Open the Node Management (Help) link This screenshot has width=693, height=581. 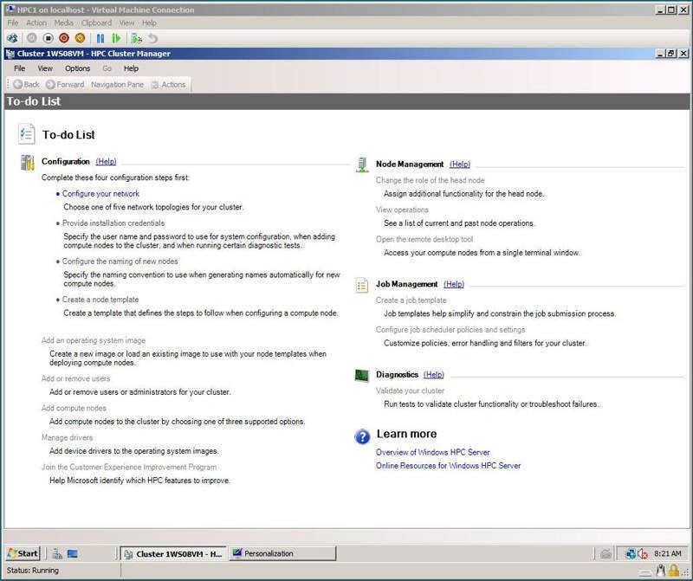pyautogui.click(x=460, y=165)
